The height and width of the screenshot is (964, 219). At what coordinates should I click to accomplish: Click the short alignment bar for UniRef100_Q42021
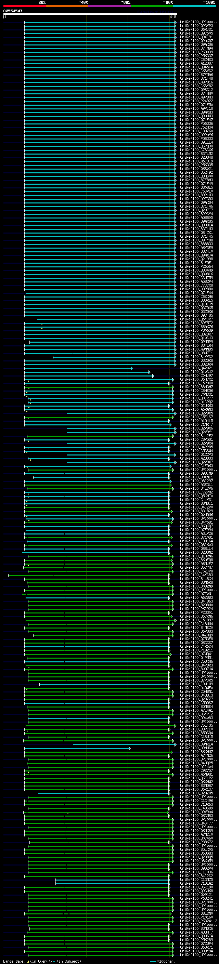pos(79,369)
